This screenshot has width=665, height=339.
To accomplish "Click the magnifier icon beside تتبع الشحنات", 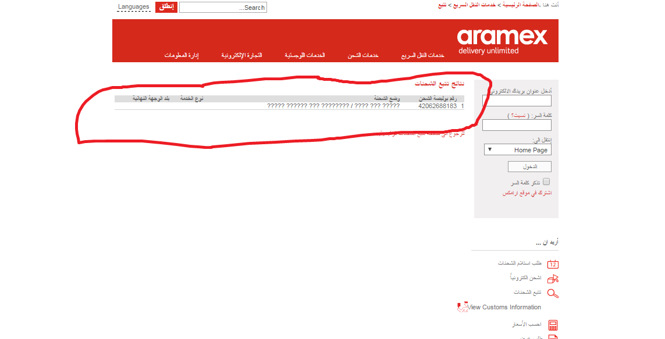I will pos(553,293).
